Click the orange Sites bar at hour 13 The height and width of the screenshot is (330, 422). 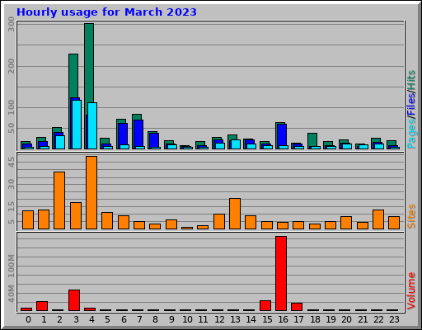235,214
